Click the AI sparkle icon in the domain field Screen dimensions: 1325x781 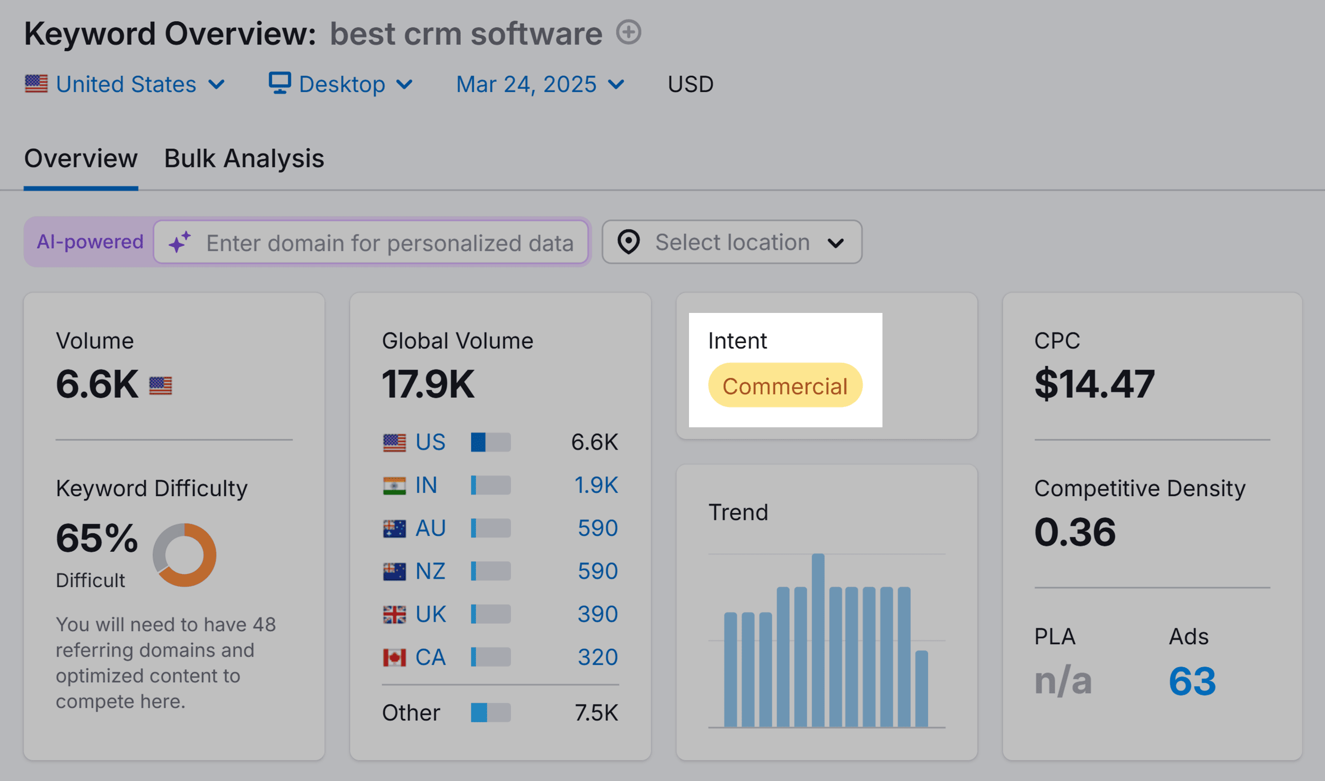(180, 242)
